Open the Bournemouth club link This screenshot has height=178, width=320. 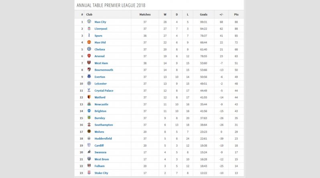coord(104,70)
